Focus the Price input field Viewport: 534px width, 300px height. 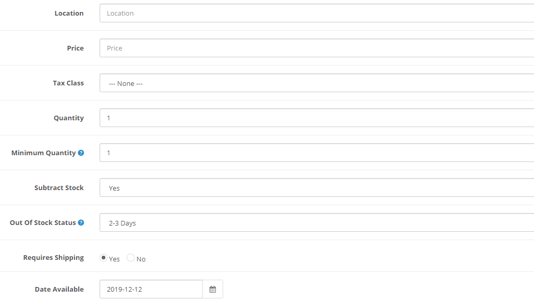(x=261, y=48)
